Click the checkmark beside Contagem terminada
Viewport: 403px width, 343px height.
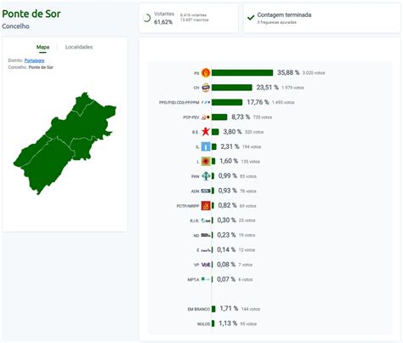tap(251, 18)
